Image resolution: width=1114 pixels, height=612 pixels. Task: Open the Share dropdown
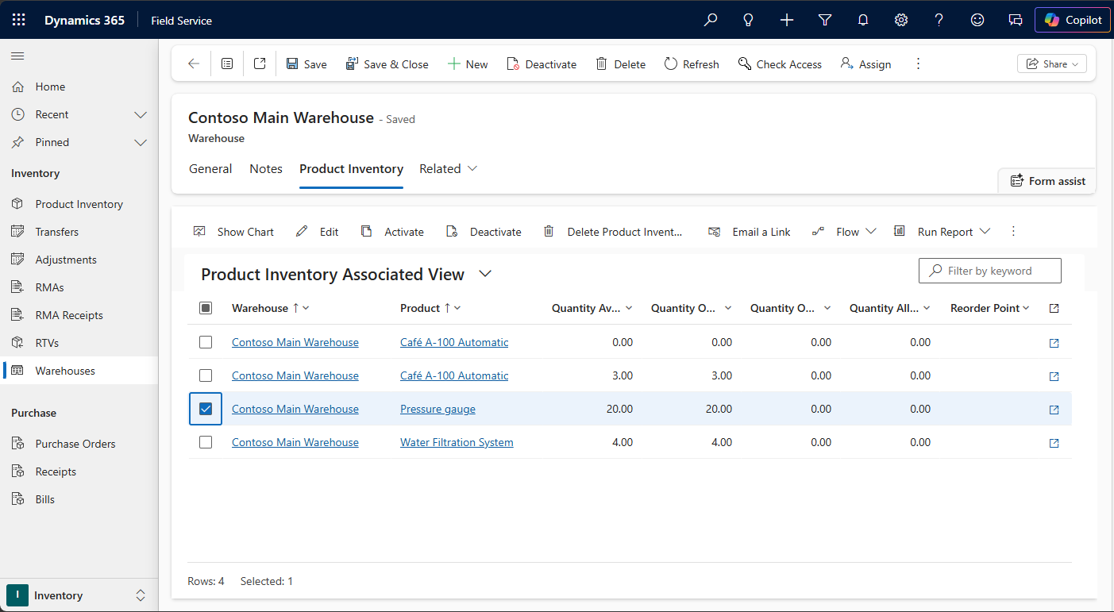coord(1052,64)
